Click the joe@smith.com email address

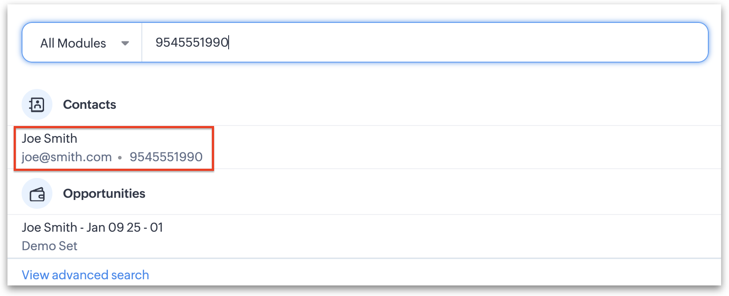coord(67,157)
